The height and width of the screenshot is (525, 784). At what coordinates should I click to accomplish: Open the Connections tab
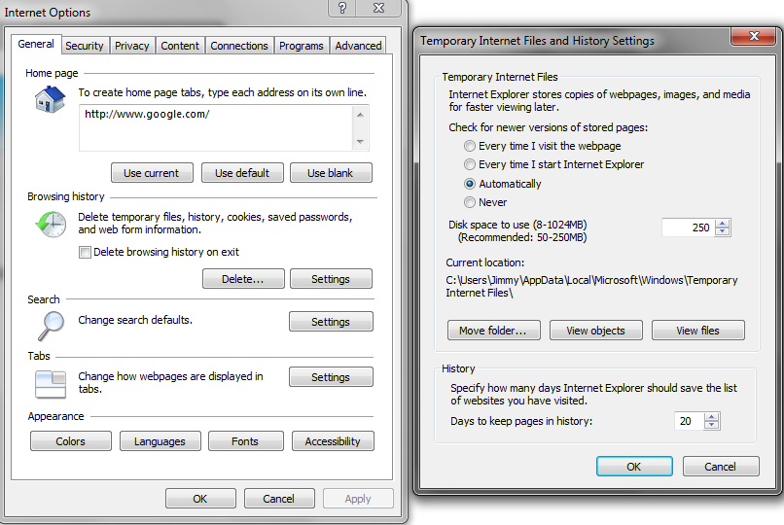tap(239, 46)
